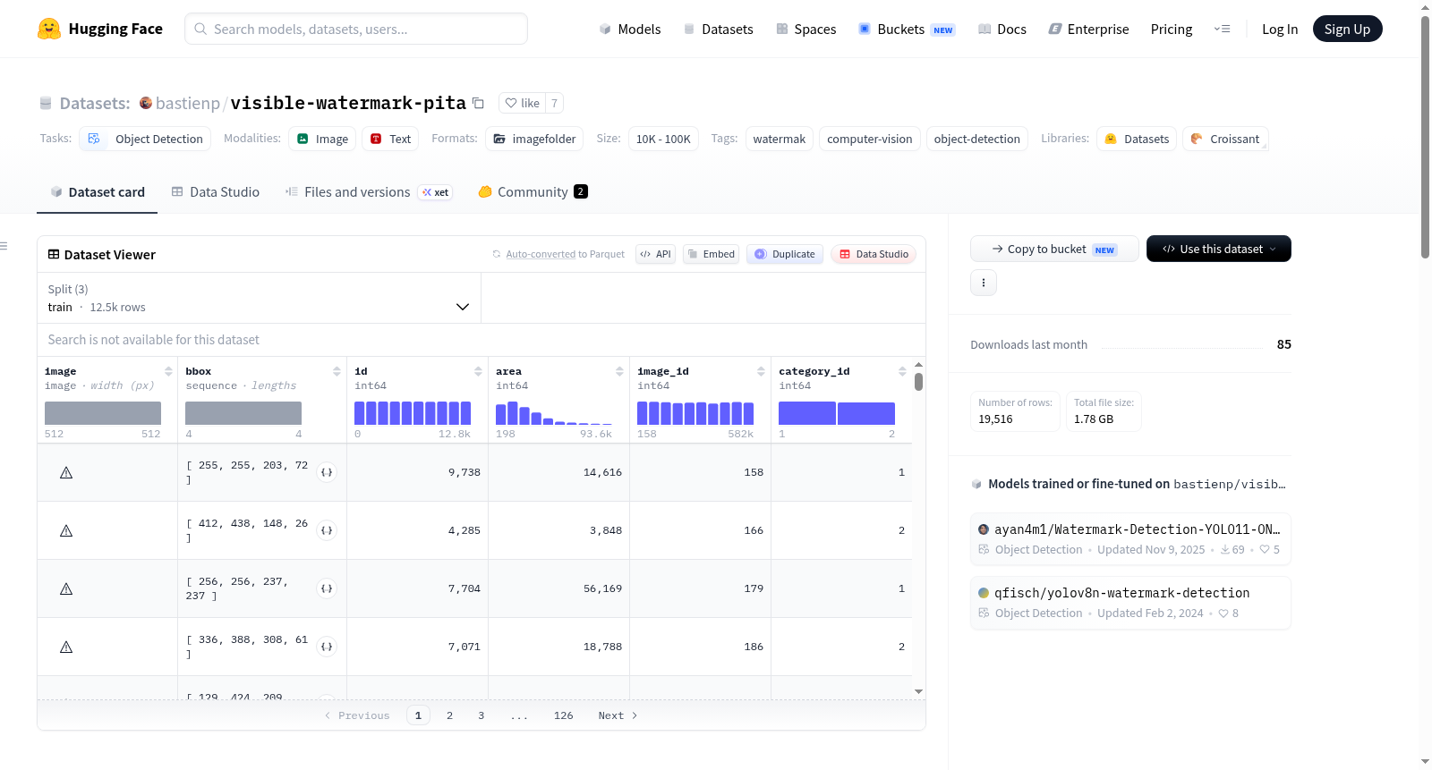Click the imagefolder format tag
This screenshot has width=1432, height=770.
(x=534, y=139)
